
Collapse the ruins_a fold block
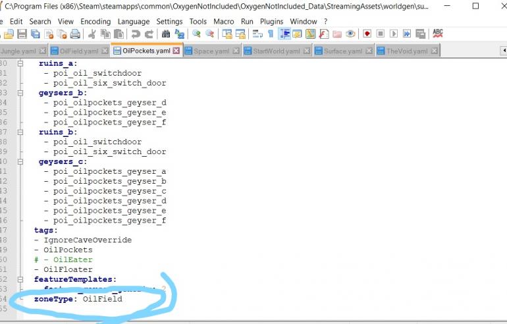pos(20,63)
